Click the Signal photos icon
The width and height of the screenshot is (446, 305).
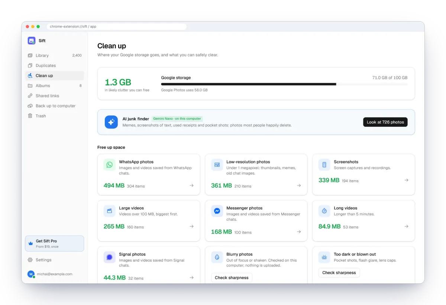click(x=110, y=257)
